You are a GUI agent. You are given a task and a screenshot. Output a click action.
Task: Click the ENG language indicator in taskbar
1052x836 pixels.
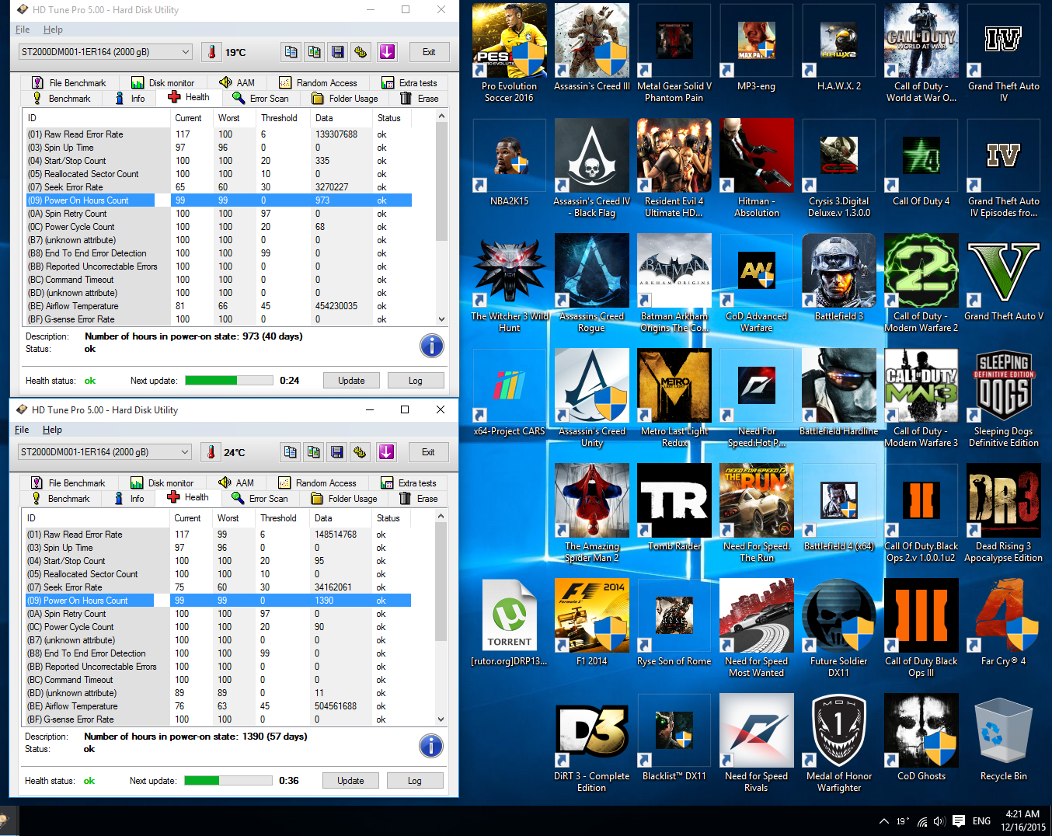[981, 821]
